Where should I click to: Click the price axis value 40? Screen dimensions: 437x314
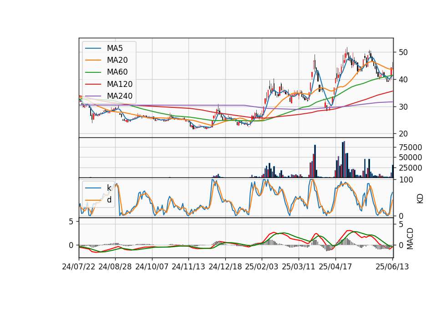(x=403, y=80)
